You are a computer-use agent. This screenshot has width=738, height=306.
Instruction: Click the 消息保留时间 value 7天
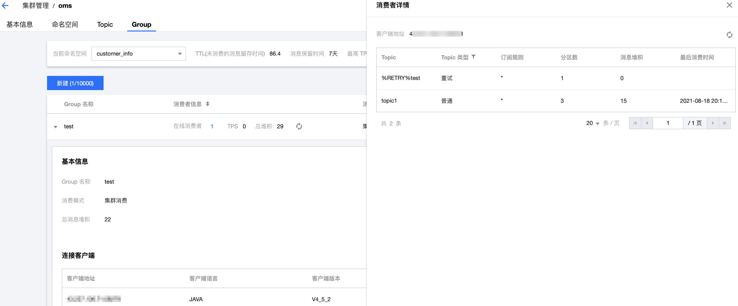(x=333, y=54)
